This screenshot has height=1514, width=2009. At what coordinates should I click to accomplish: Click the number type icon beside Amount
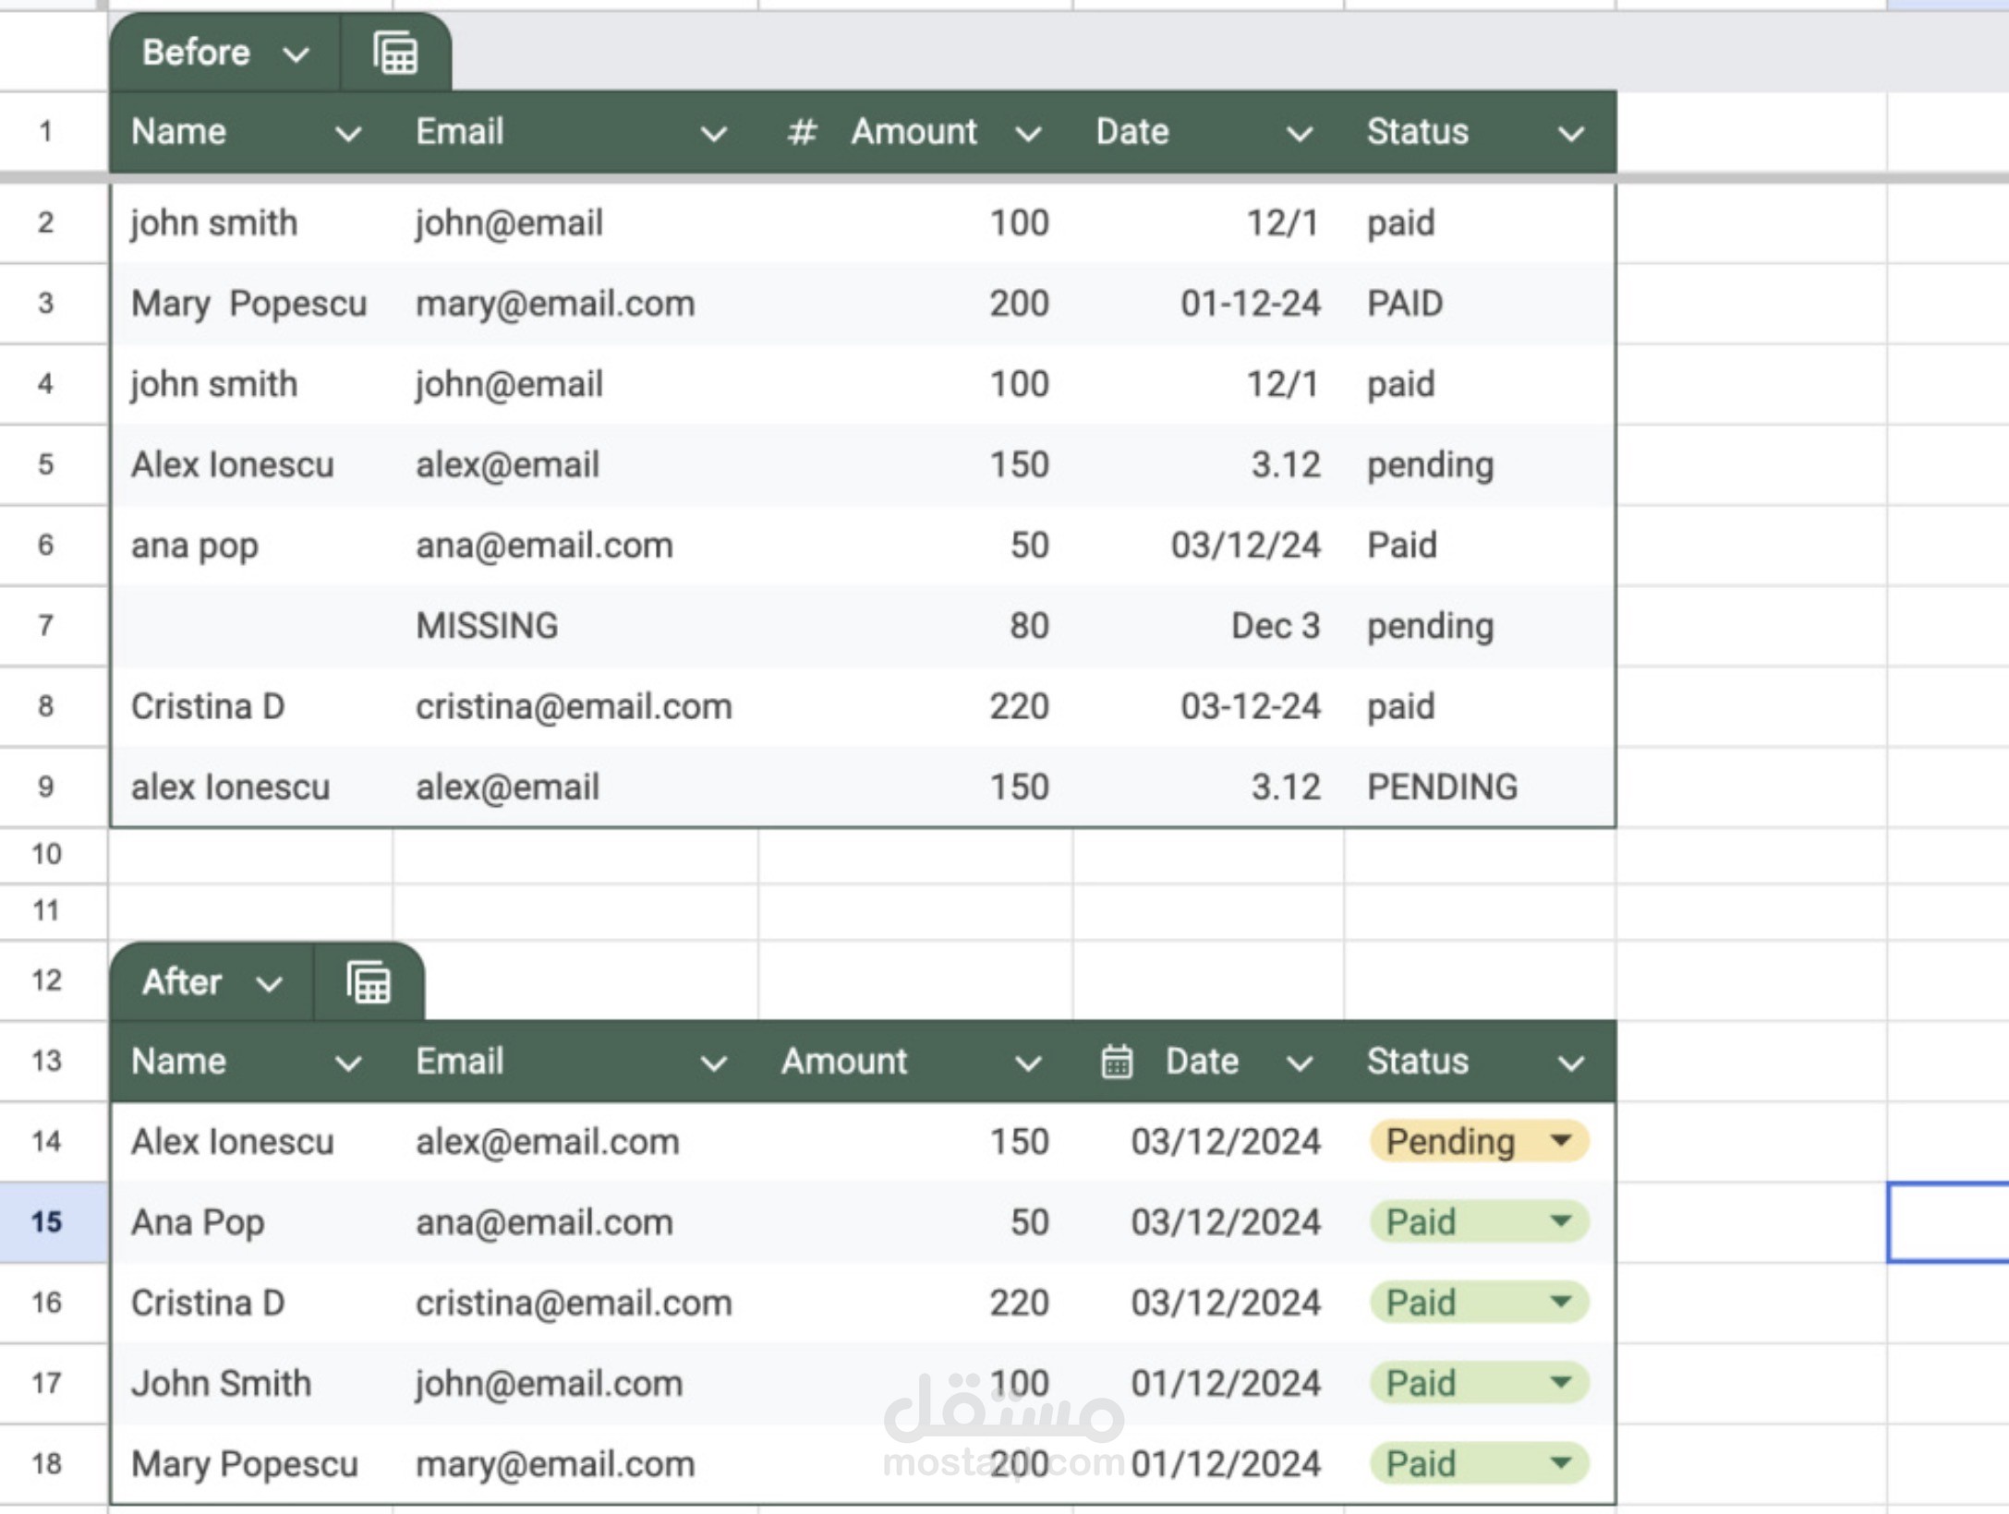tap(802, 132)
